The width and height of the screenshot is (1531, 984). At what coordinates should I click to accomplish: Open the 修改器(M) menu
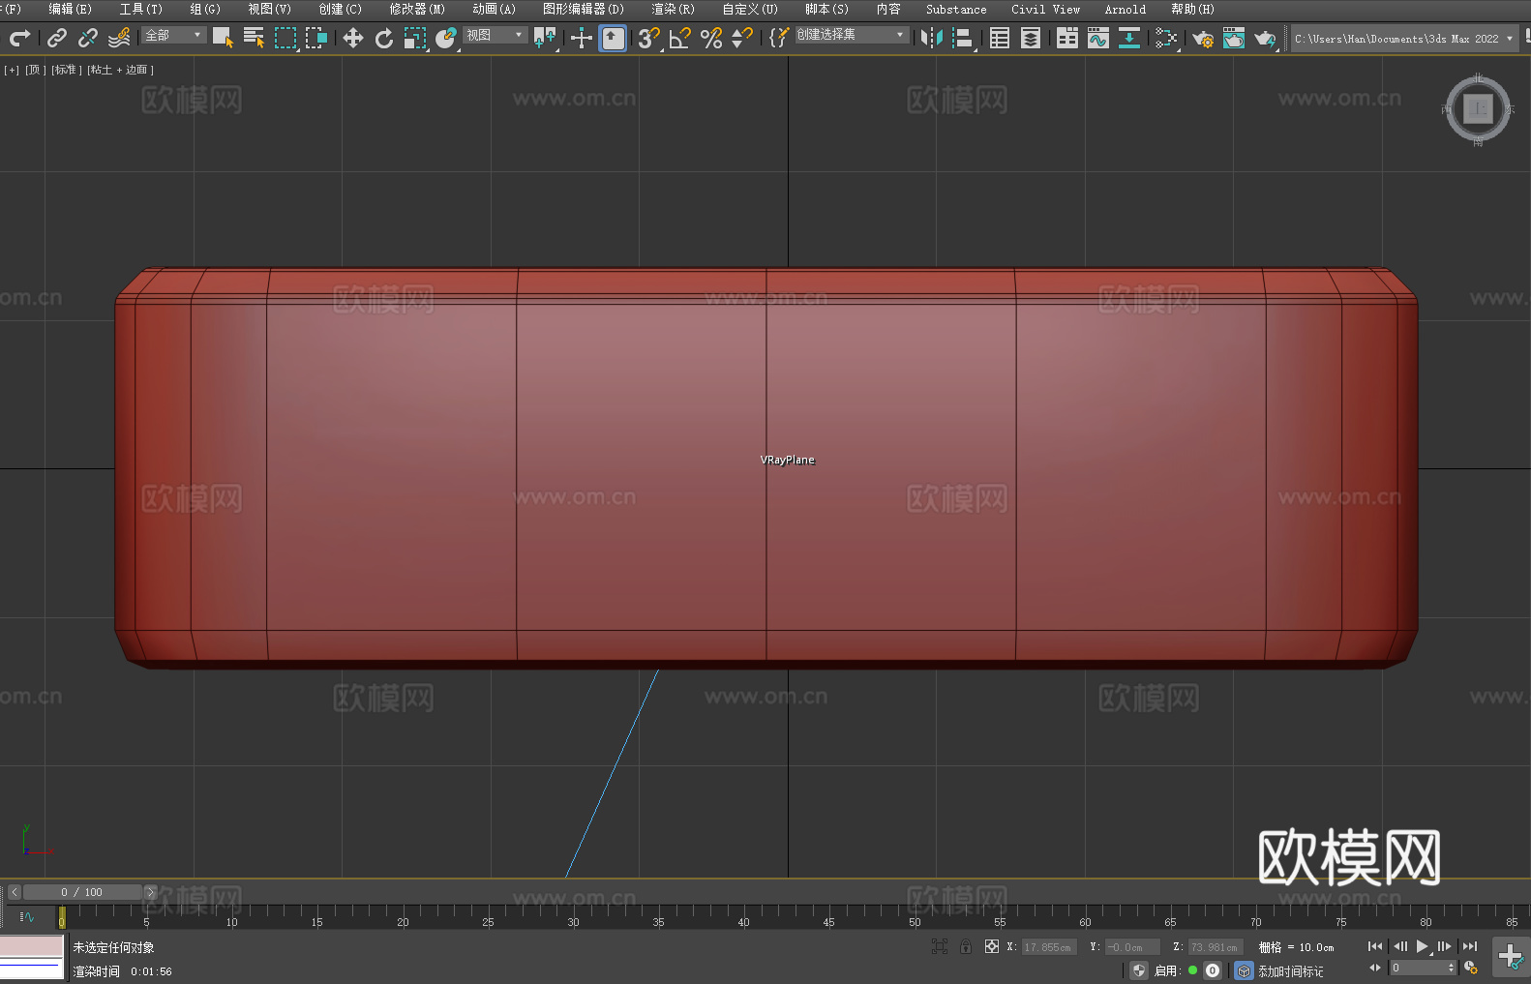coord(417,9)
